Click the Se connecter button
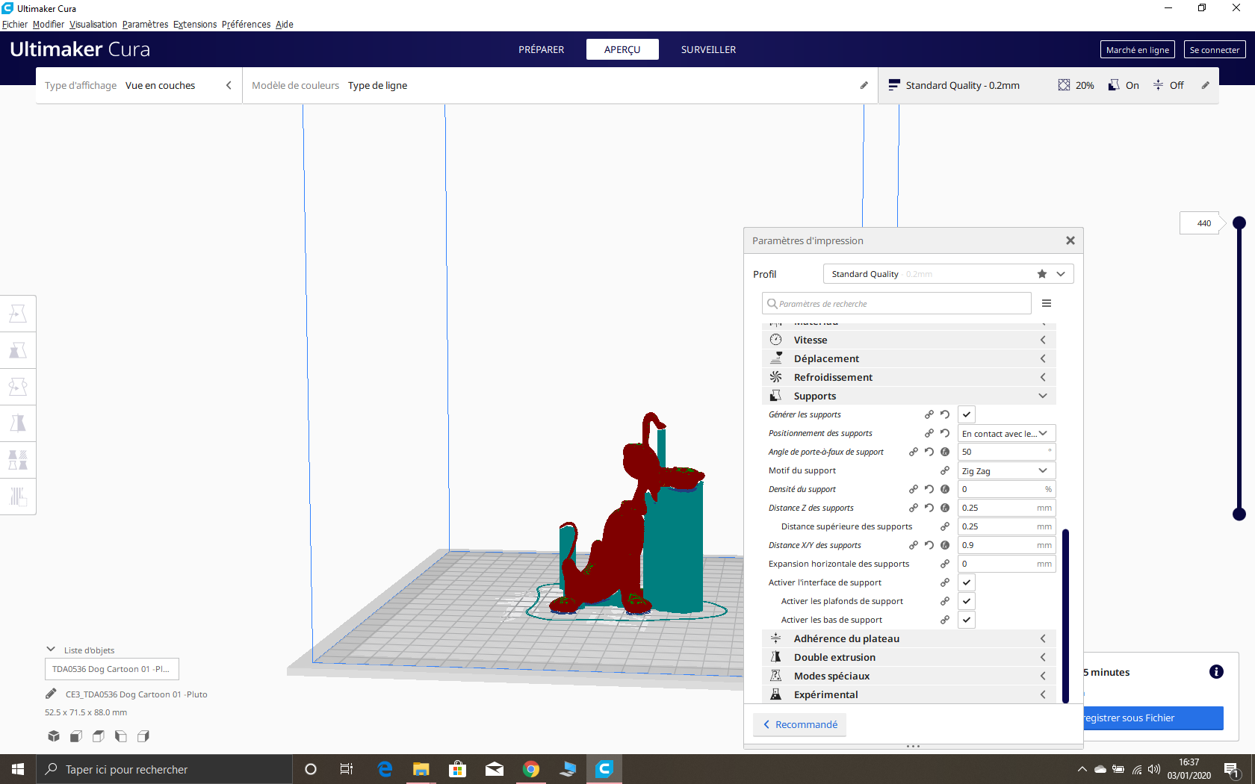 (1215, 49)
